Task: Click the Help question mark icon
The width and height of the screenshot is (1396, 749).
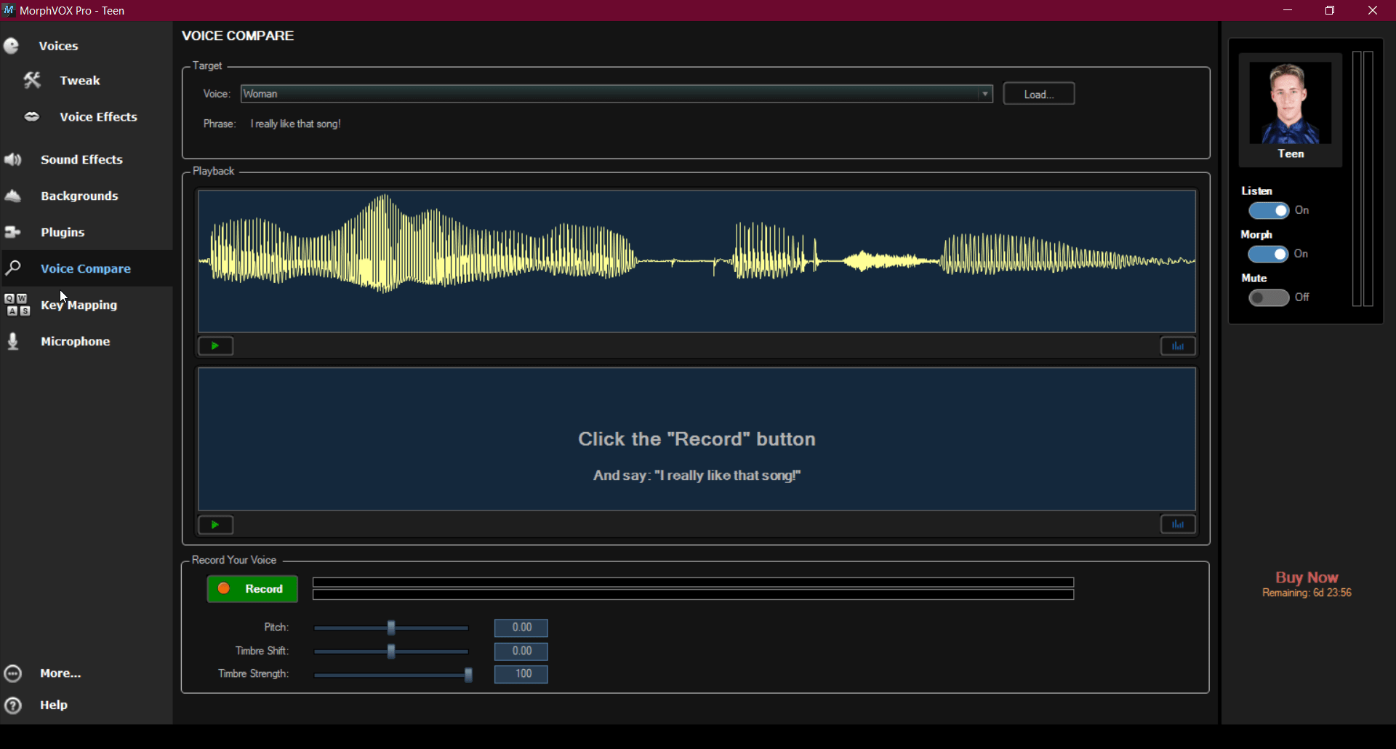Action: [x=12, y=705]
